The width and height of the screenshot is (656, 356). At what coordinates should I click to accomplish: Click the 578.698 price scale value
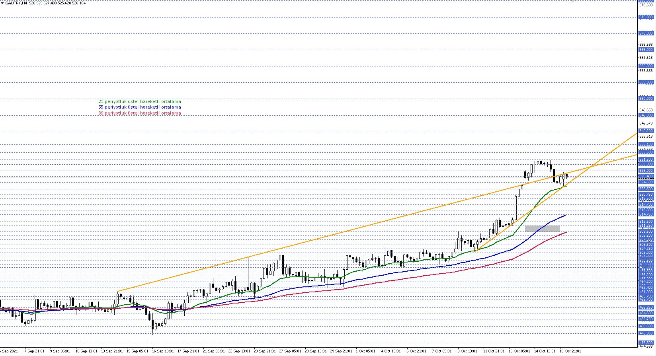646,5
